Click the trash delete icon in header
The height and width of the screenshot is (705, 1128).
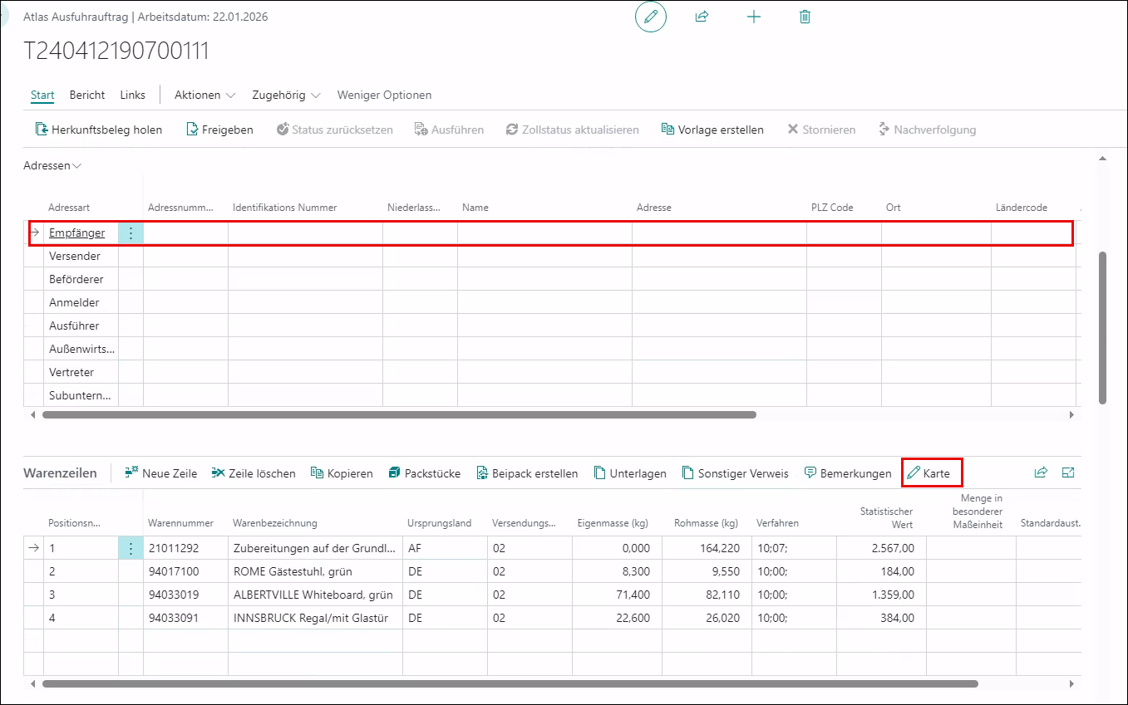(x=805, y=17)
